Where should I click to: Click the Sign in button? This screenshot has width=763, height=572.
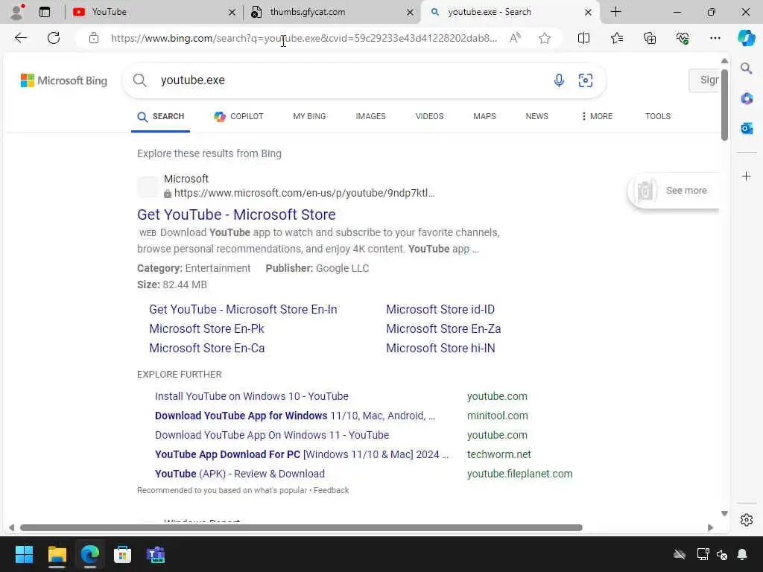pyautogui.click(x=705, y=80)
